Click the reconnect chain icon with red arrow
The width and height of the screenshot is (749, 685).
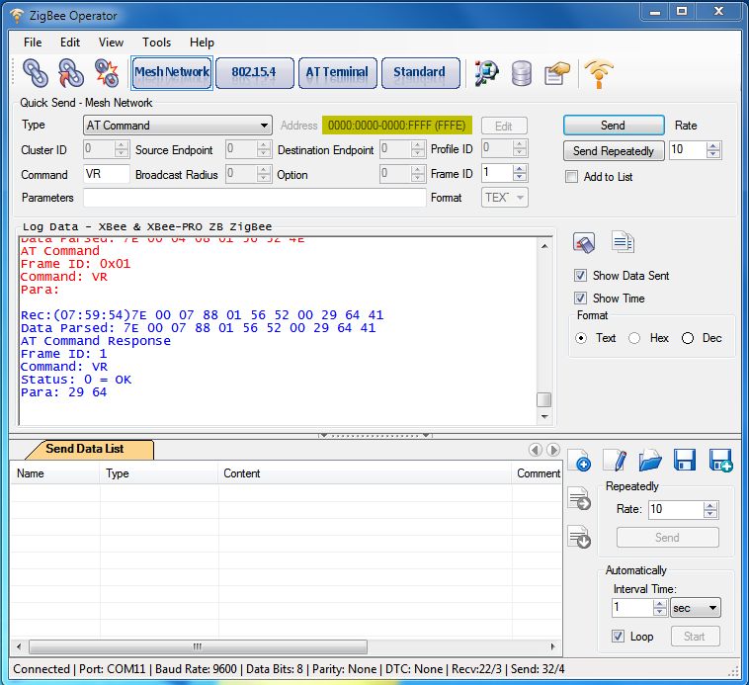coord(71,73)
